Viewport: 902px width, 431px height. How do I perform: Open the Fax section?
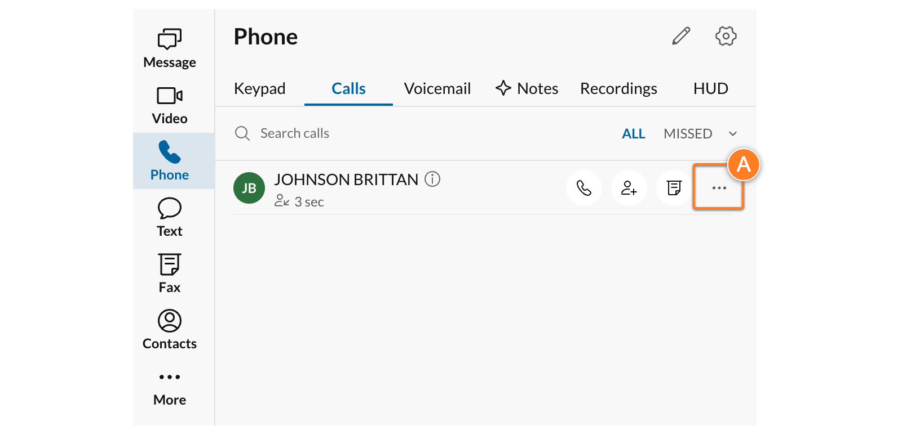169,273
